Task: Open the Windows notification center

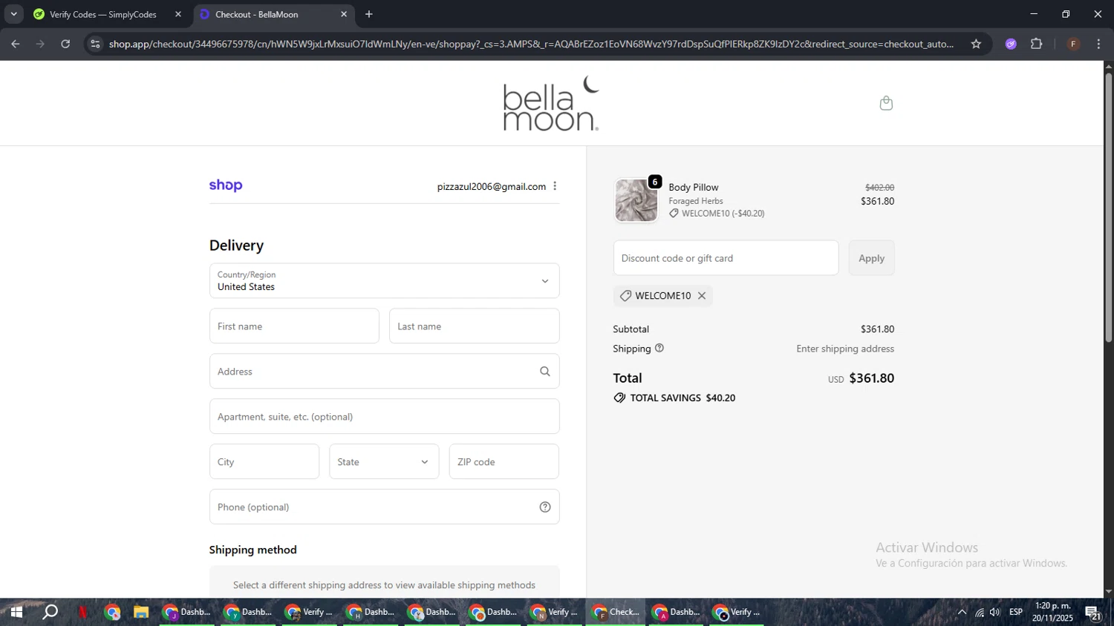Action: 1093,612
